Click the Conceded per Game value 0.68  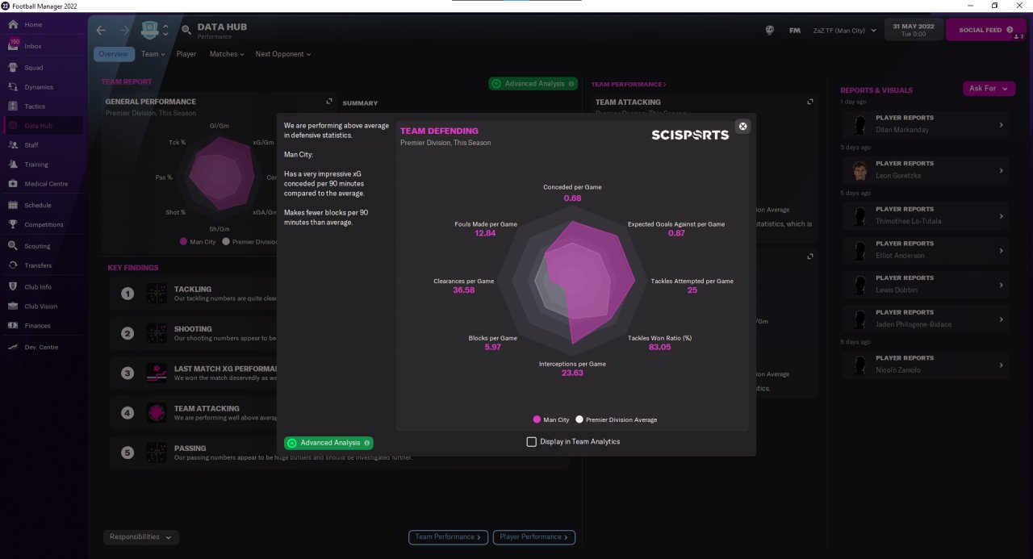572,198
